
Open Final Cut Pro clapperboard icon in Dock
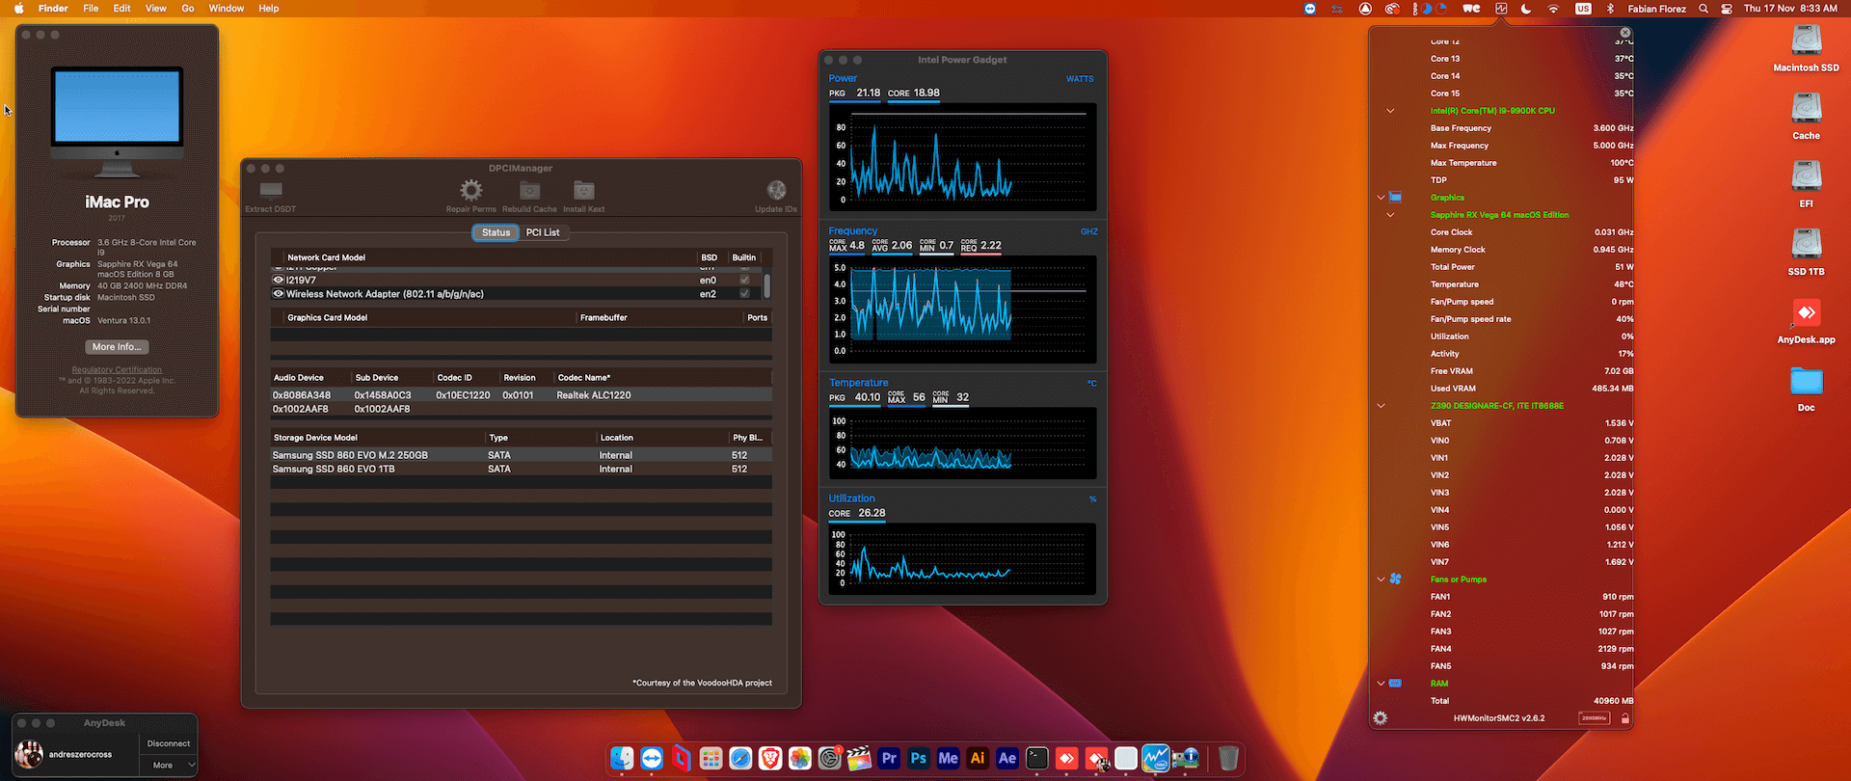pos(859,759)
